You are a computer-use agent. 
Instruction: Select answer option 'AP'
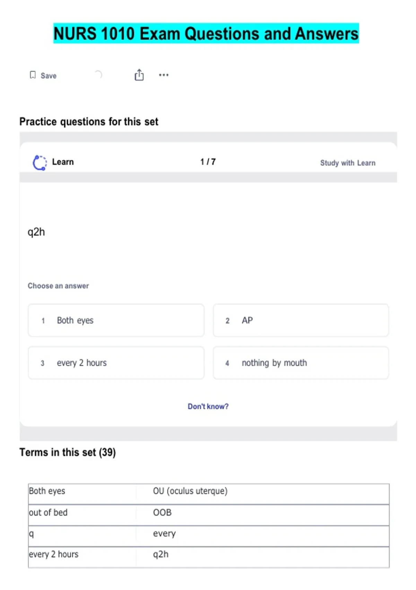(301, 320)
